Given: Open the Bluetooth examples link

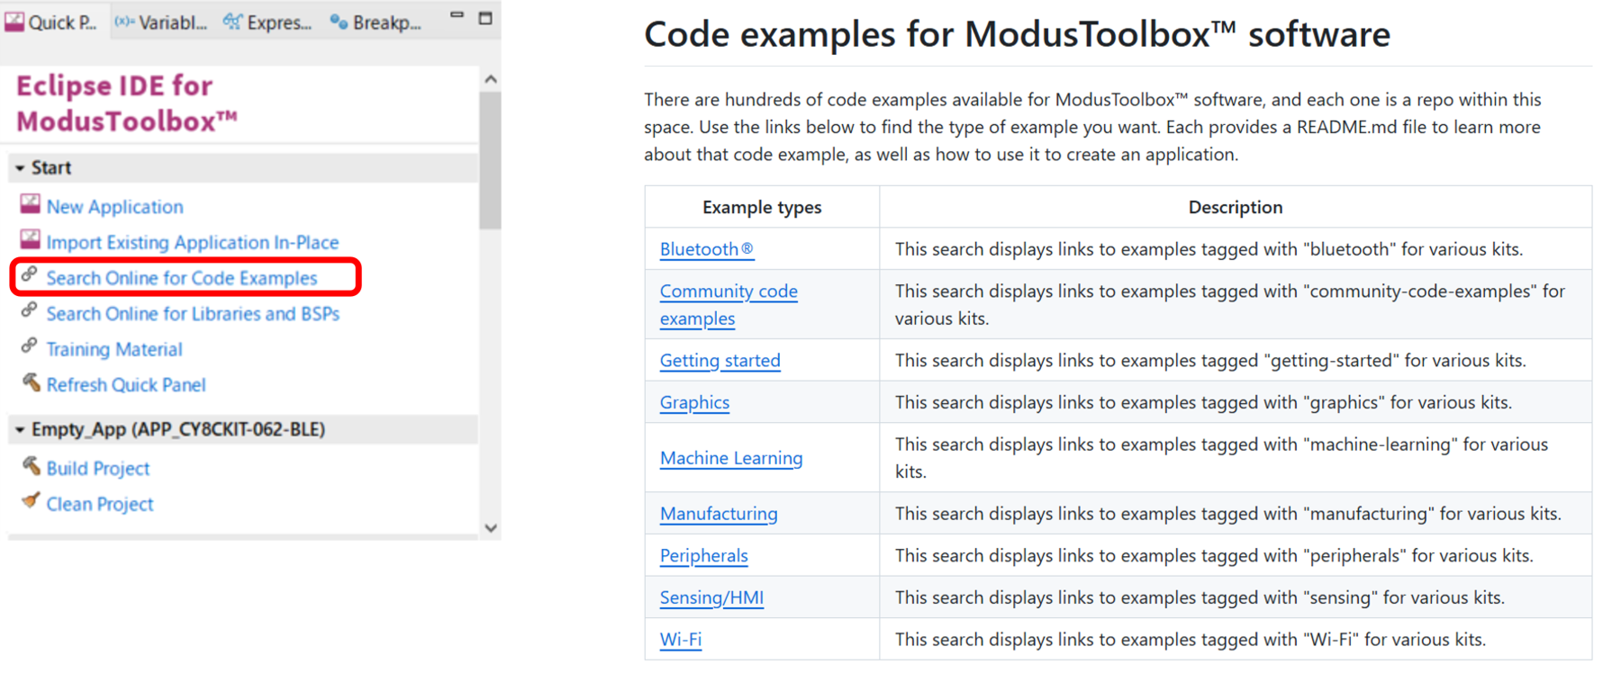Looking at the screenshot, I should (x=707, y=249).
